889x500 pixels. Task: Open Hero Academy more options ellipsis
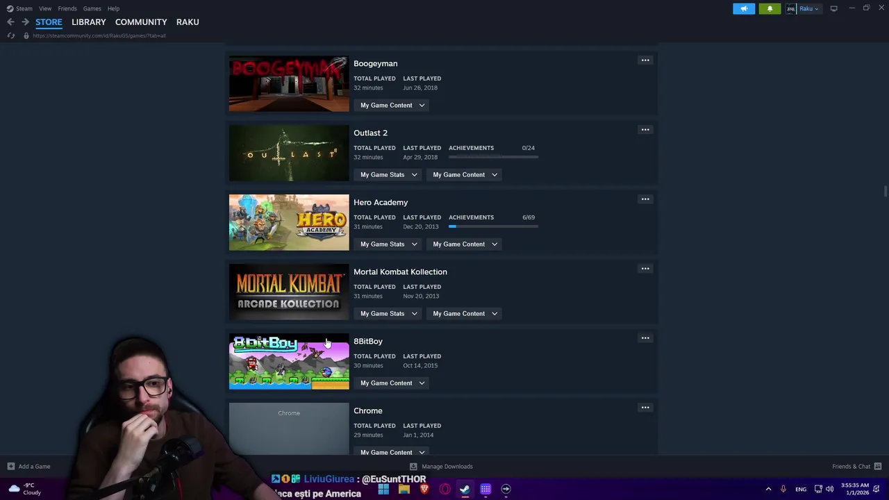645,199
